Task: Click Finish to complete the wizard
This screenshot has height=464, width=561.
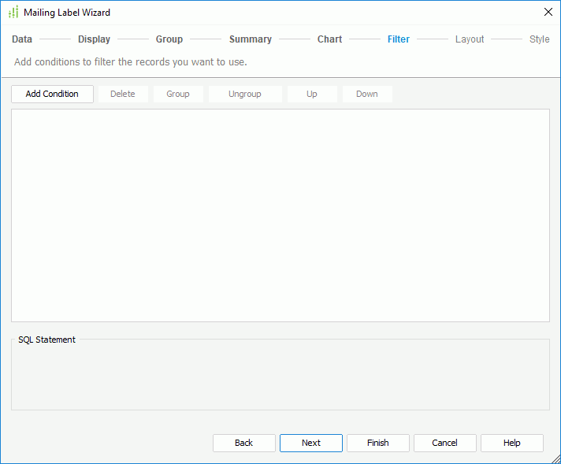Action: tap(378, 443)
